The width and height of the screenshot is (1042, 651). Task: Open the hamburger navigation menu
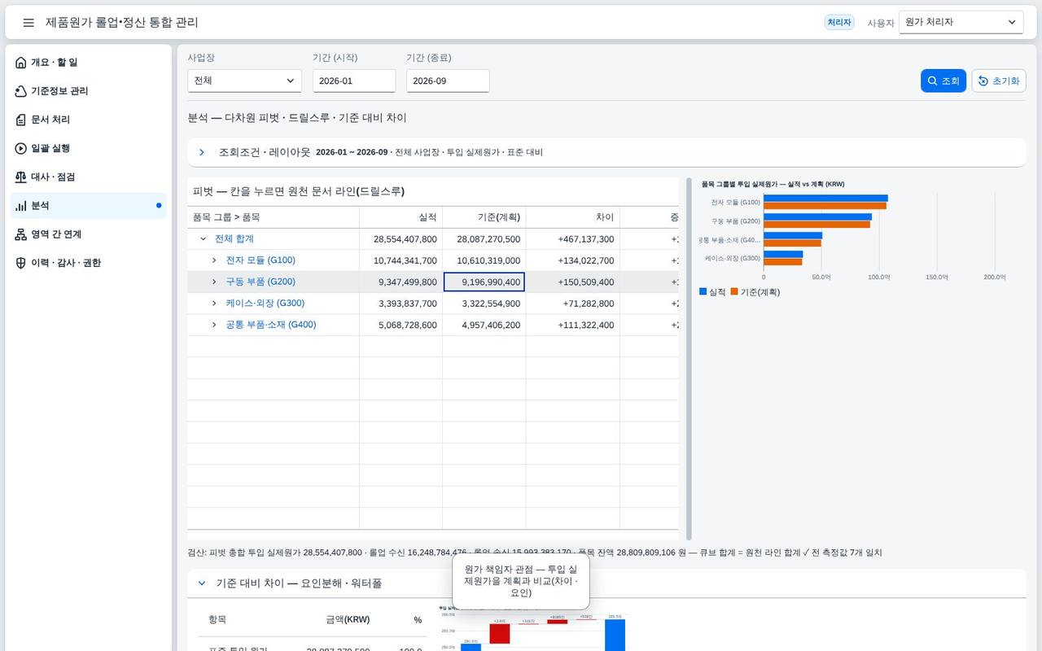pyautogui.click(x=28, y=23)
